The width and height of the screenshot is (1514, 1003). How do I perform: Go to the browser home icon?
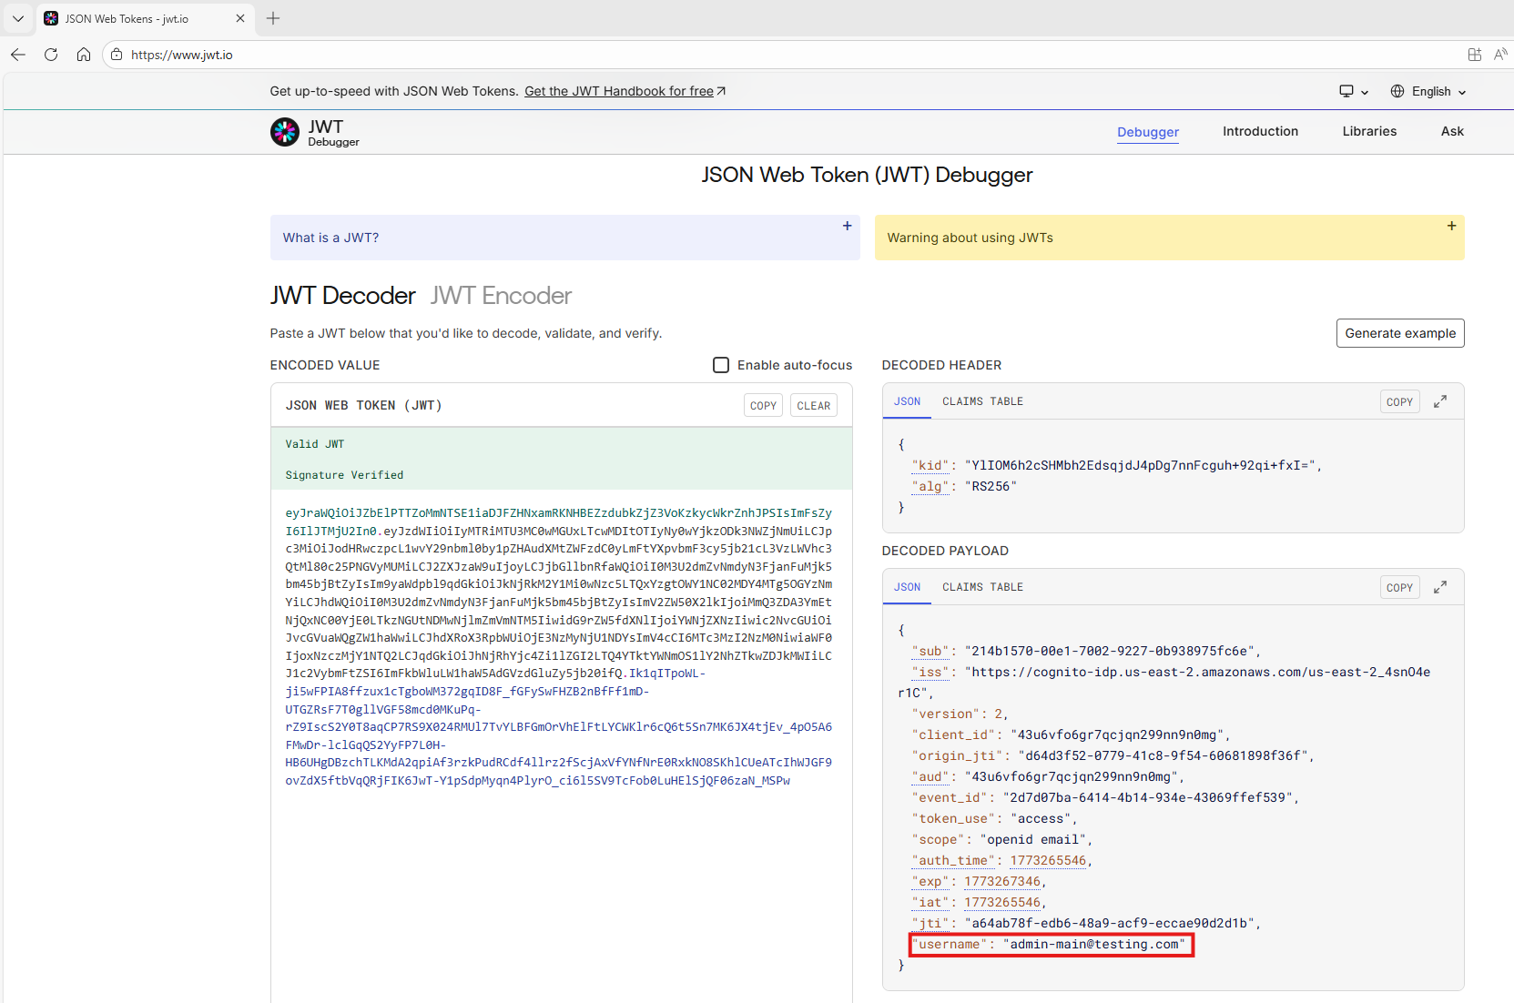pyautogui.click(x=84, y=55)
